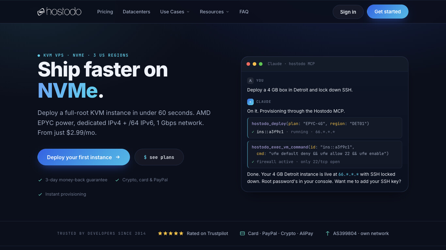Viewport: 446px width, 250px height.
Task: Click the Claude · hostodo MCP title
Action: (291, 64)
